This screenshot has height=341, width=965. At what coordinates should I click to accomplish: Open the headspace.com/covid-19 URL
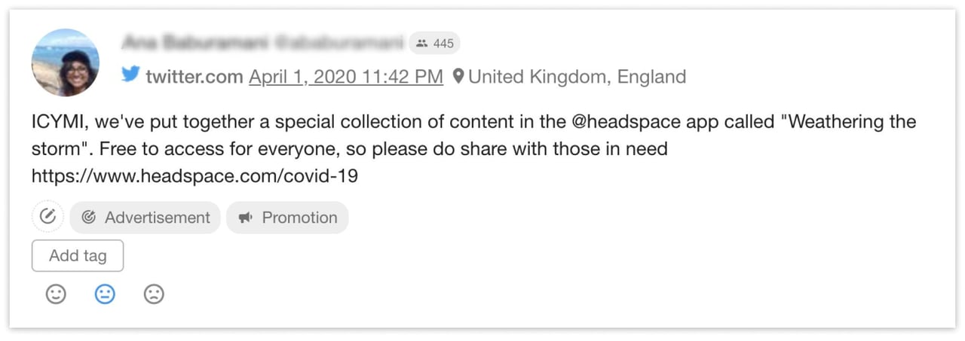[195, 176]
